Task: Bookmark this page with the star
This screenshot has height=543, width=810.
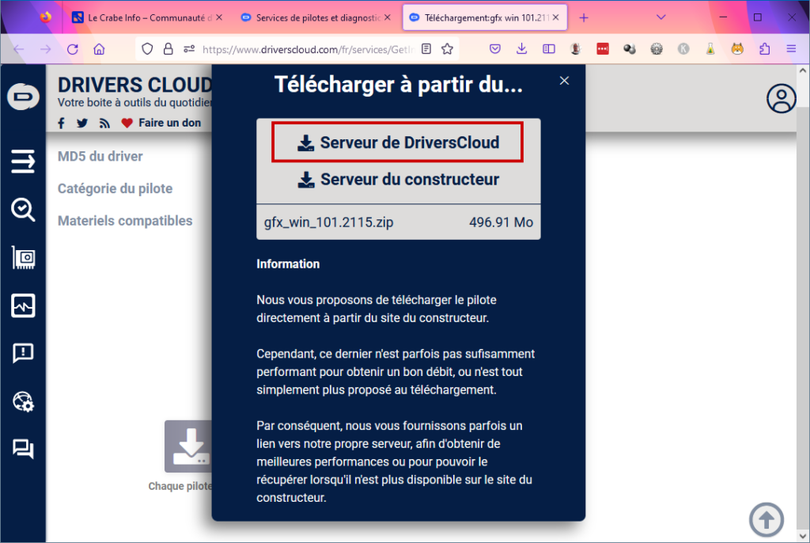Action: click(x=448, y=49)
